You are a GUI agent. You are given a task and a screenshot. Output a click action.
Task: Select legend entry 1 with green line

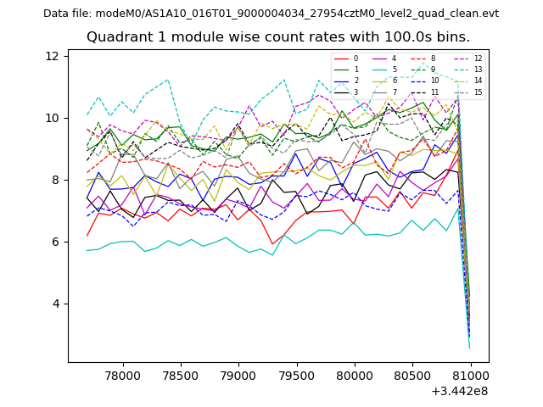(x=347, y=70)
